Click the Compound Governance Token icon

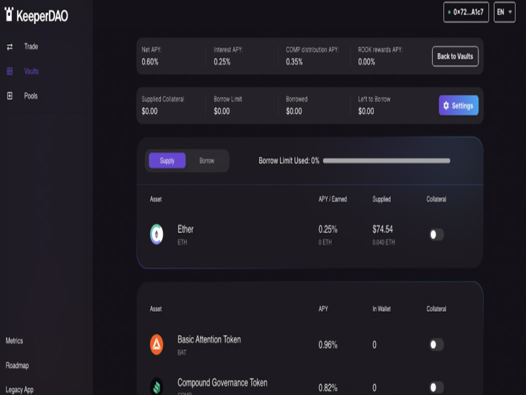(157, 387)
